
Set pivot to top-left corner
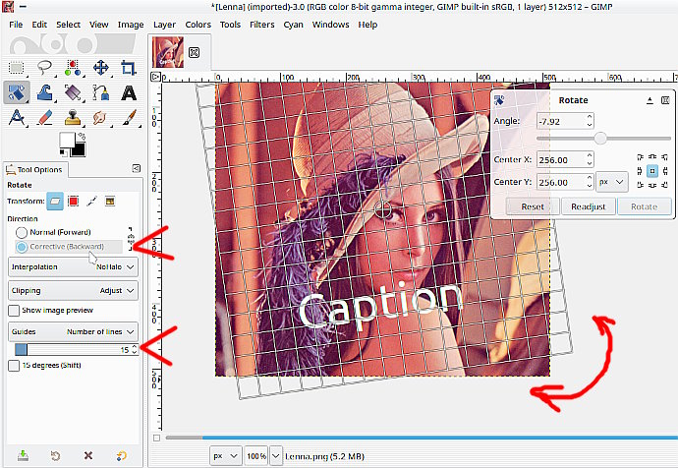[640, 157]
